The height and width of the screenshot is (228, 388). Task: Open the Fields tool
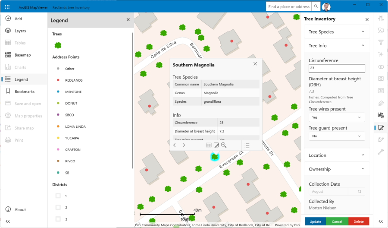click(x=381, y=91)
